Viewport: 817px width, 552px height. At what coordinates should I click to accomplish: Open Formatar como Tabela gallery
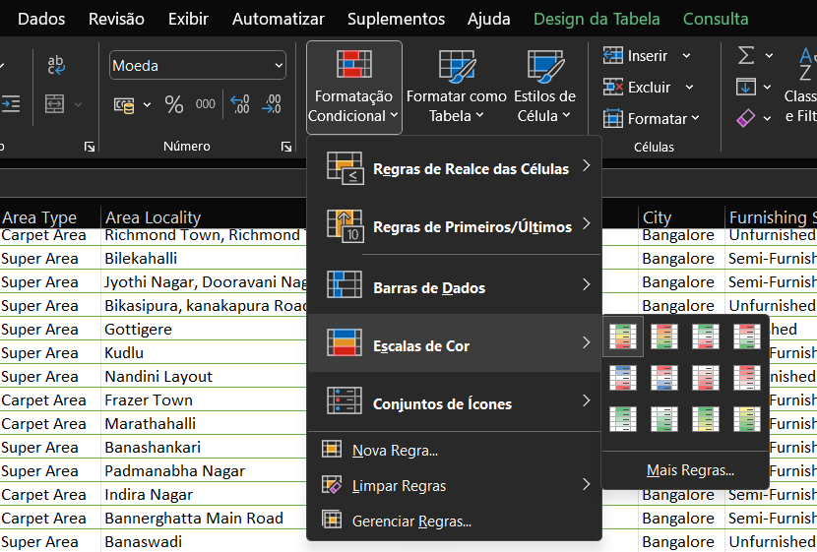click(x=457, y=87)
